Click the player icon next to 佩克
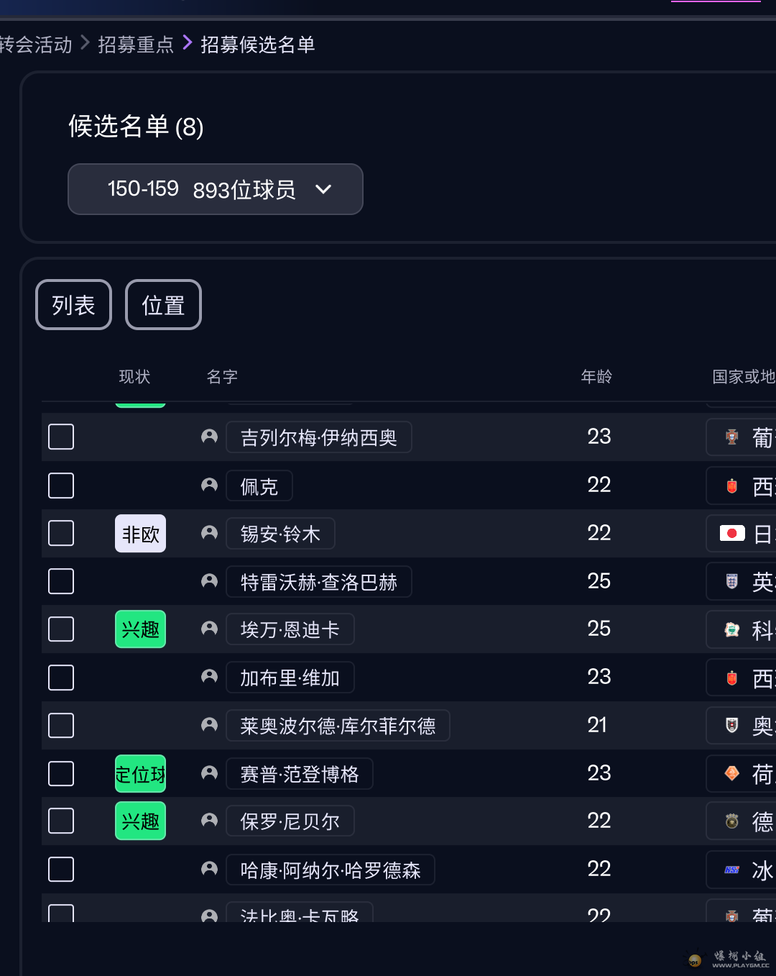776x976 pixels. coord(209,485)
